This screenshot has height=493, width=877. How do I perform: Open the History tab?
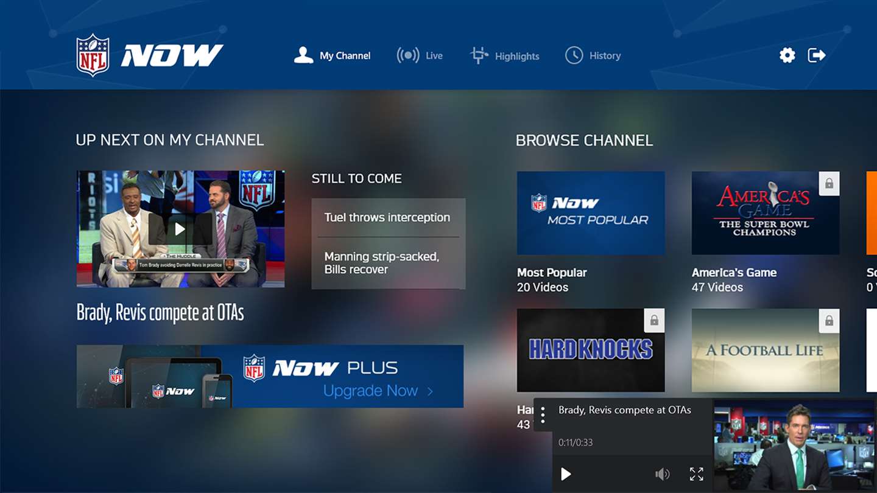coord(593,55)
